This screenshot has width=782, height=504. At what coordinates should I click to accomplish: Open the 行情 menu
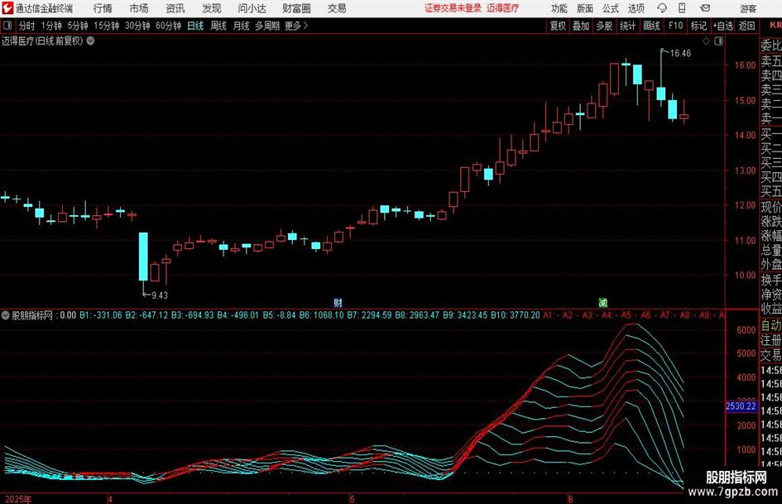[103, 8]
